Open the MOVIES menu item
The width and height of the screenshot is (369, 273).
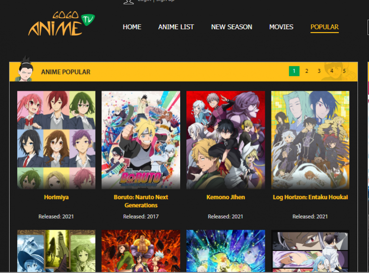[281, 27]
